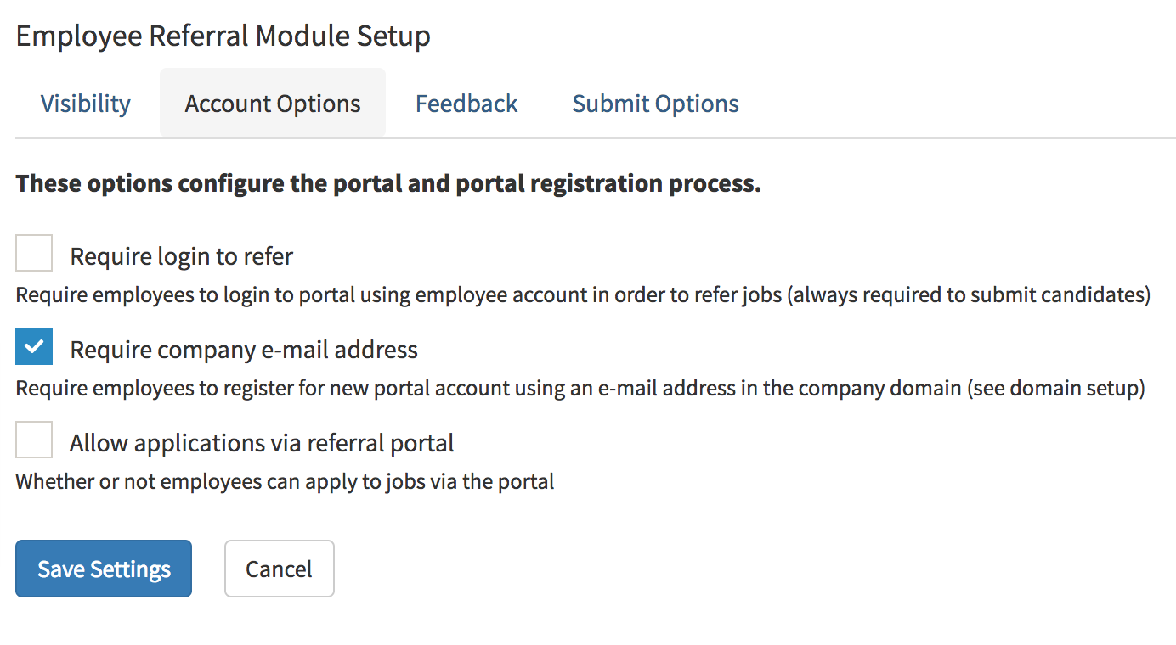The height and width of the screenshot is (645, 1176).
Task: View Submit Options configuration
Action: pyautogui.click(x=655, y=103)
